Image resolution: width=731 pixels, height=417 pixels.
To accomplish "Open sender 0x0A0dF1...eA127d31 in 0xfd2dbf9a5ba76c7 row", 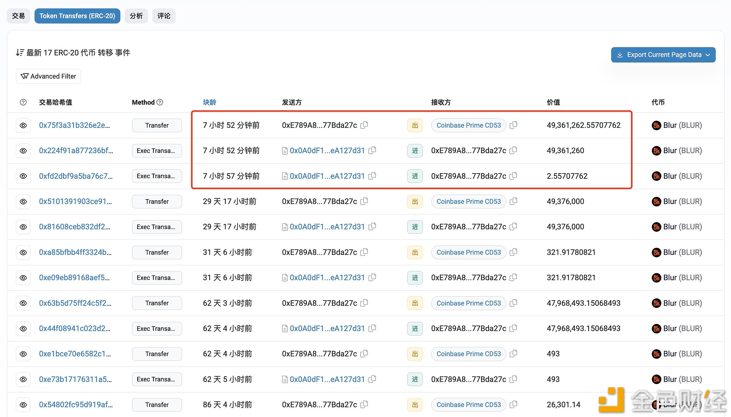I will pyautogui.click(x=327, y=176).
